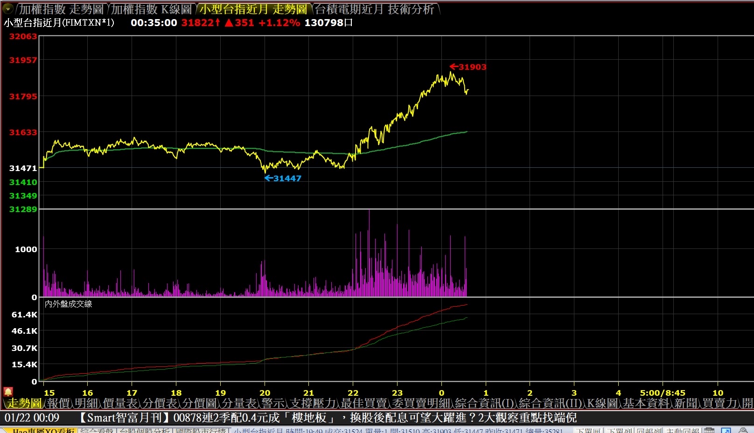Click the Smart智富月刊 news headline
The width and height of the screenshot is (754, 433).
tap(328, 418)
